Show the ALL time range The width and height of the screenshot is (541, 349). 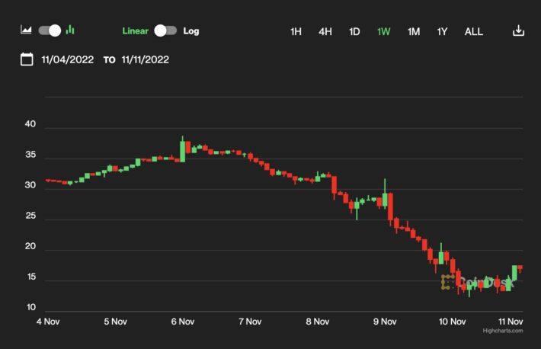coord(474,32)
